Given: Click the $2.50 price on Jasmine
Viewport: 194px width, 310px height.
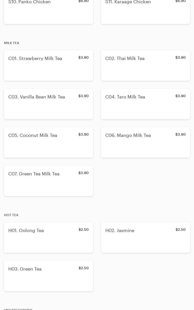Looking at the screenshot, I should (x=180, y=230).
